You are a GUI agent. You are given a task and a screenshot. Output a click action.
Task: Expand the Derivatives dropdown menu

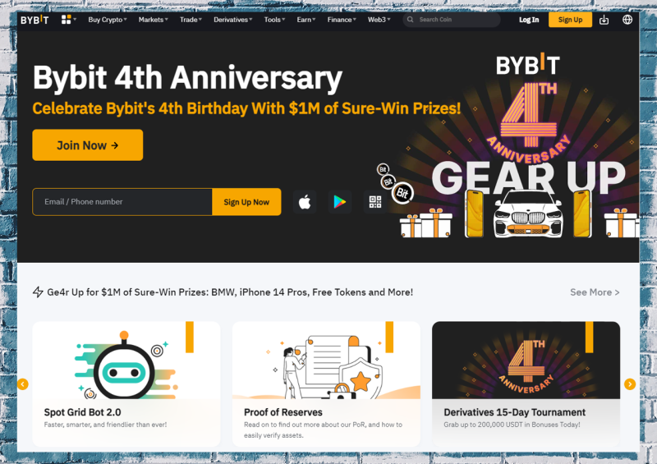[233, 20]
